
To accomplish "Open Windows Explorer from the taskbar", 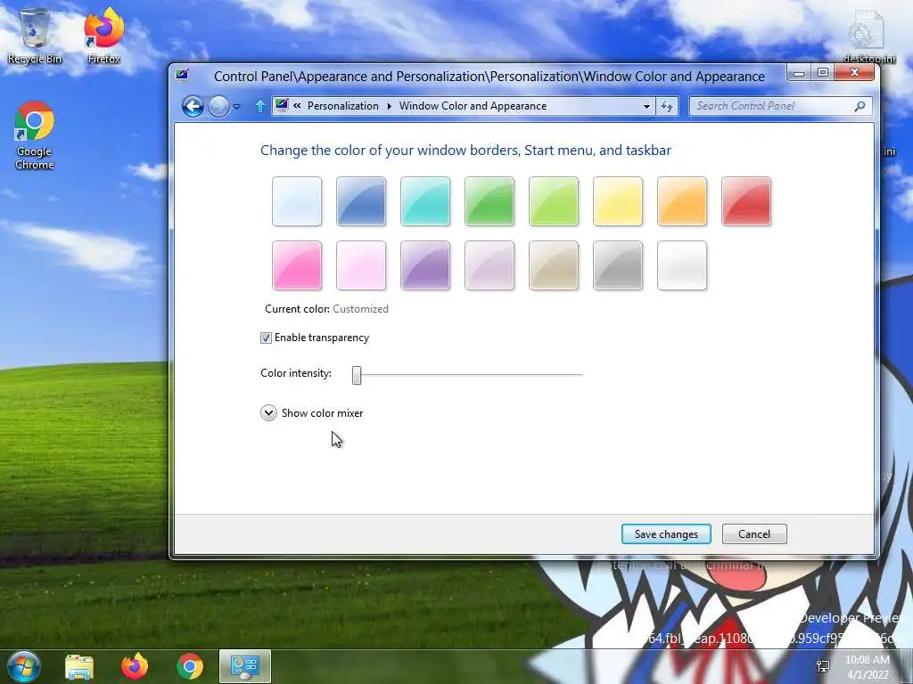I will click(x=79, y=666).
